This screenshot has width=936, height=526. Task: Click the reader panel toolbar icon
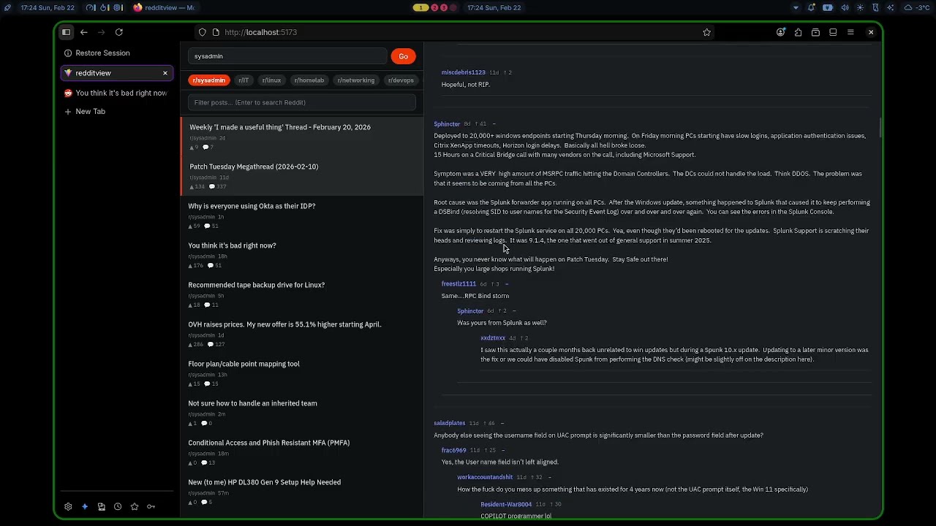pyautogui.click(x=833, y=32)
